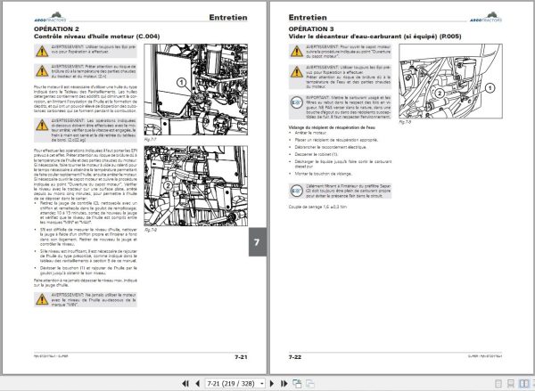Image resolution: width=535 pixels, height=391 pixels.
Task: Click the greyed-out next view icon
Action: click(x=309, y=384)
